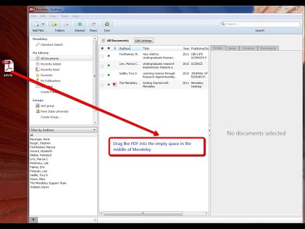Screen dimensions: 305x229
Task: Filter by author Fechheimer, Marcus
Action: [x=43, y=147]
